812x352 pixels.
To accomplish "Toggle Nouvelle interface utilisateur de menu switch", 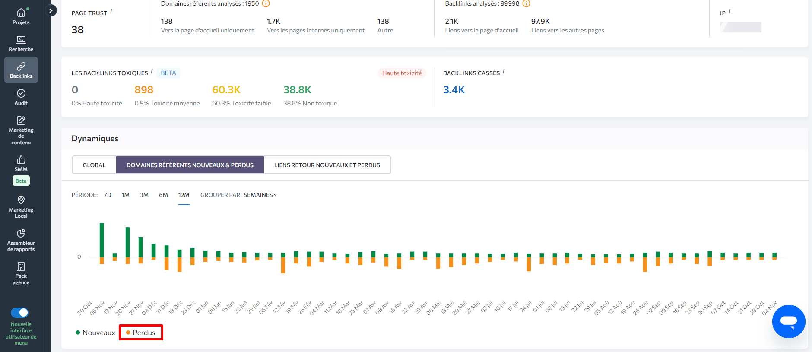I will [x=20, y=312].
